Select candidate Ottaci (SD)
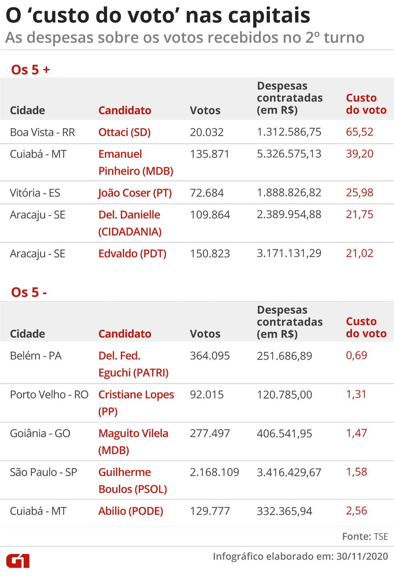 tap(125, 132)
